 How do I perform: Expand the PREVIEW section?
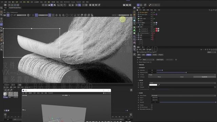[138, 65]
